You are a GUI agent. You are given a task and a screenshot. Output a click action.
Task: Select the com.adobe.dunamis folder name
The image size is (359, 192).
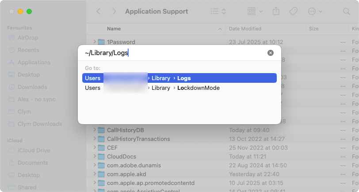134,165
